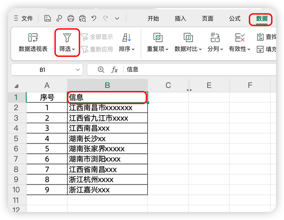
Task: Open the Name Box dropdown arrow
Action: point(78,70)
